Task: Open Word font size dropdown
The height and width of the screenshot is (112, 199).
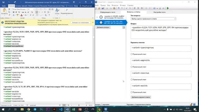Action: click(34, 9)
